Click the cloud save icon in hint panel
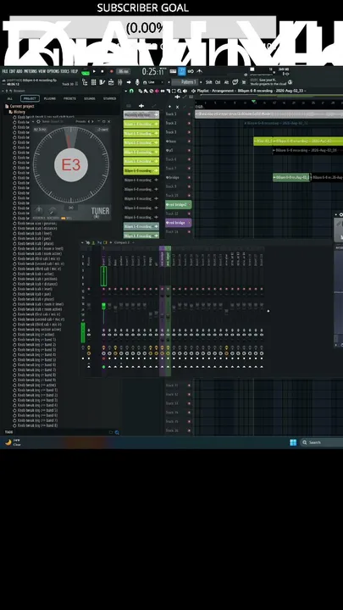Image resolution: width=343 pixels, height=610 pixels. (290, 82)
